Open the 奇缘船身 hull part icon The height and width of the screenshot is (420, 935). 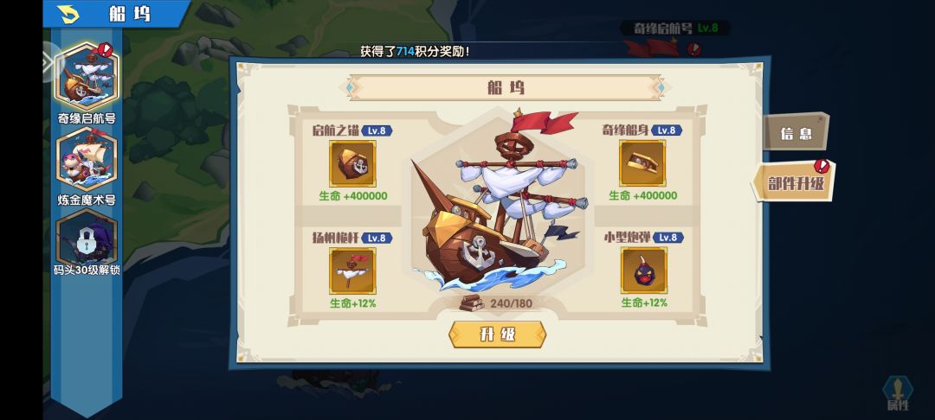642,163
